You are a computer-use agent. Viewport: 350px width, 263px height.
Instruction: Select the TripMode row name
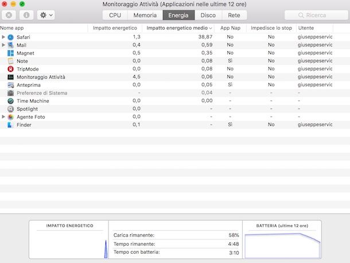click(28, 69)
